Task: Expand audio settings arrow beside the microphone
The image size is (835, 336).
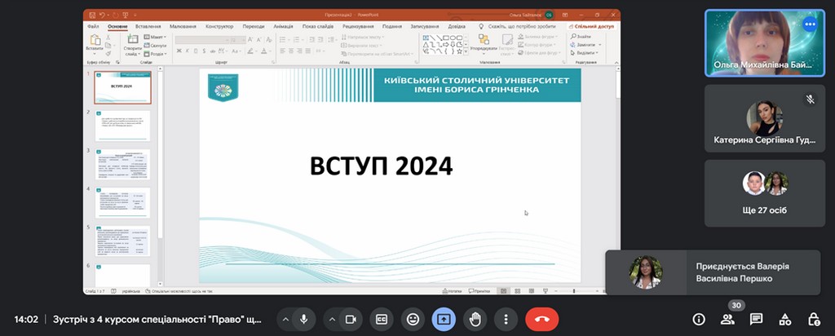Action: pos(285,319)
